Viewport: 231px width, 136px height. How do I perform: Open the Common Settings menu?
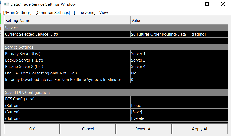(53, 13)
